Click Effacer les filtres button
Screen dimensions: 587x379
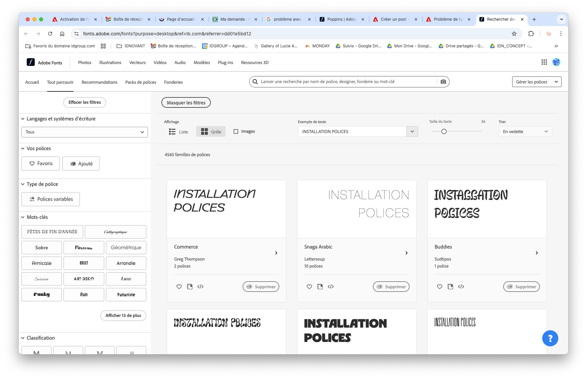[85, 102]
